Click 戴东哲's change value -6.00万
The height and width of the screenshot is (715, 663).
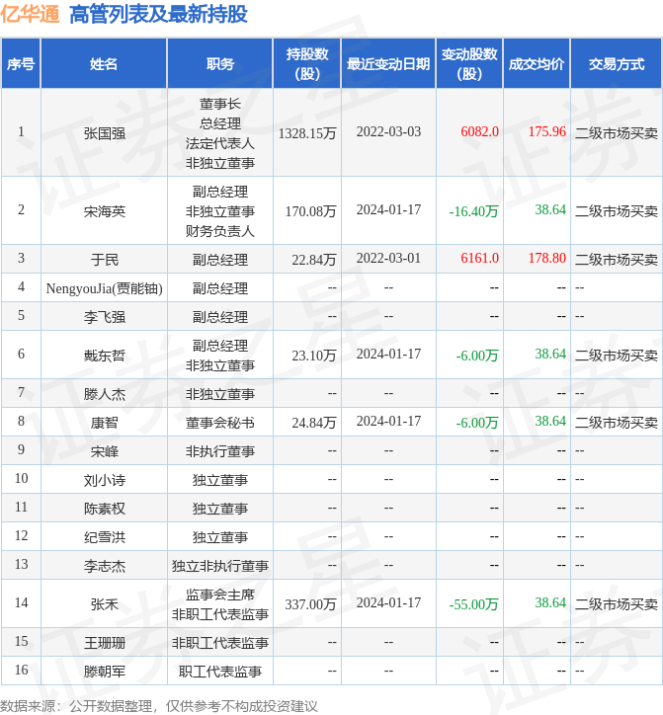pos(477,356)
